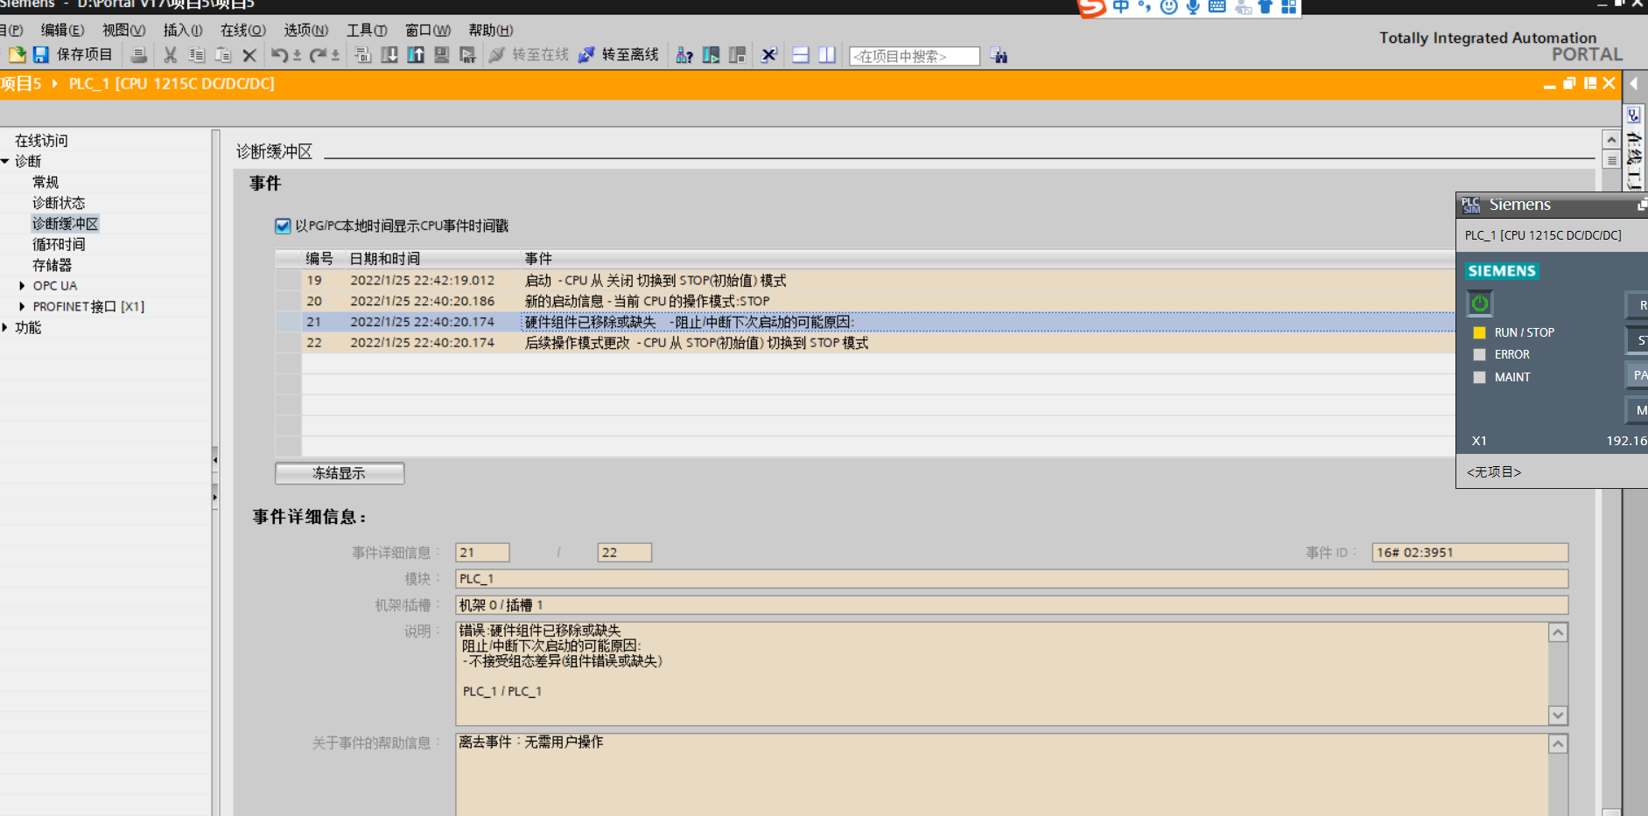Click the save project disk icon

coord(40,55)
